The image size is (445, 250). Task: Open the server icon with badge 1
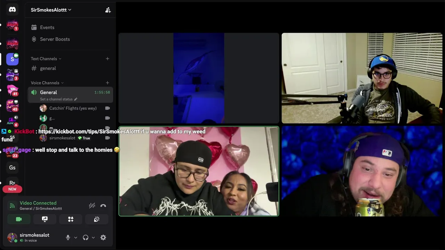pos(12,26)
